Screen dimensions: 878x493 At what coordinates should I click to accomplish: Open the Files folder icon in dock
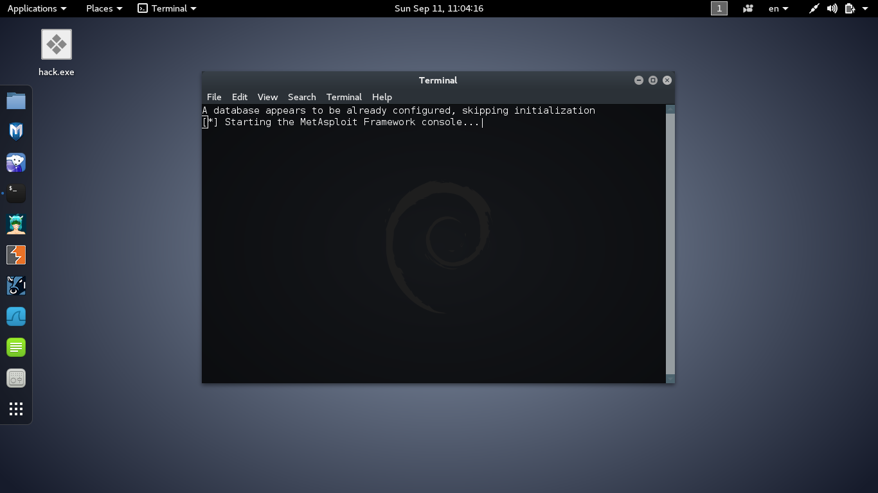pyautogui.click(x=16, y=101)
